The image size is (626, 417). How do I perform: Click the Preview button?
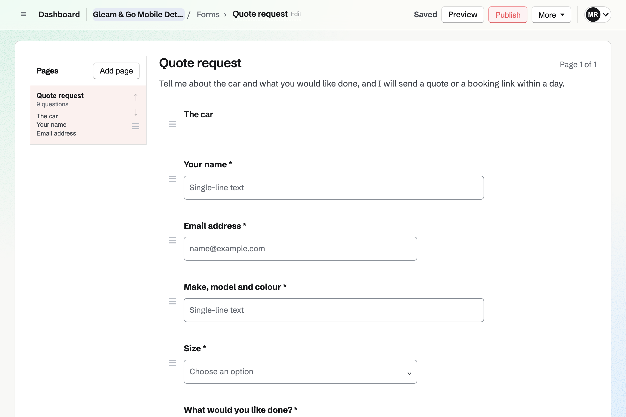(462, 15)
